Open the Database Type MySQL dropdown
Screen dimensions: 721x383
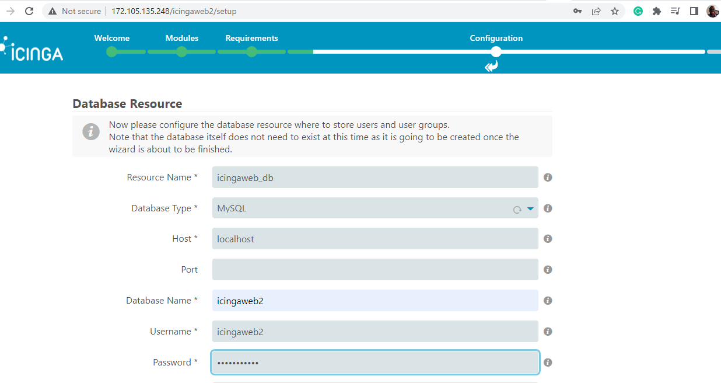tap(375, 208)
